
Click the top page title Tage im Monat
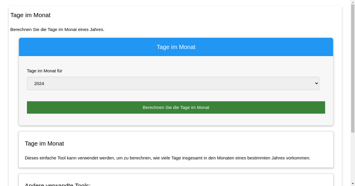pyautogui.click(x=30, y=15)
